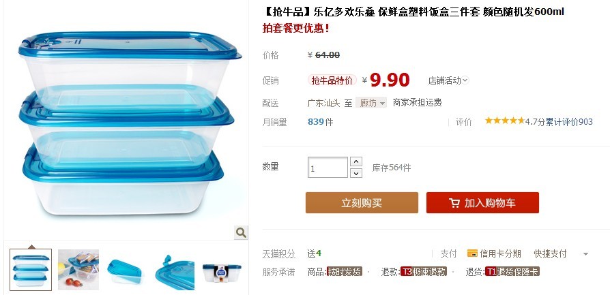The width and height of the screenshot is (610, 295).
Task: Select the packaged product thumbnail with label
Action: coord(222,270)
